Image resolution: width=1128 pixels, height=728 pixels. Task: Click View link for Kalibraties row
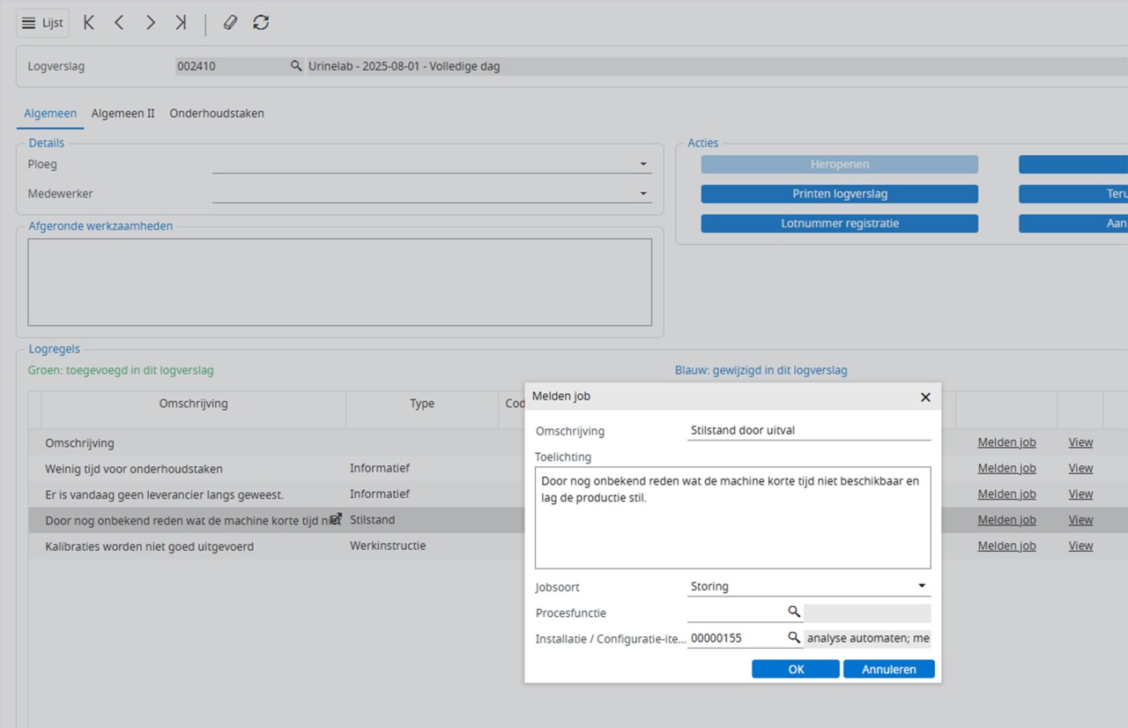(1080, 546)
